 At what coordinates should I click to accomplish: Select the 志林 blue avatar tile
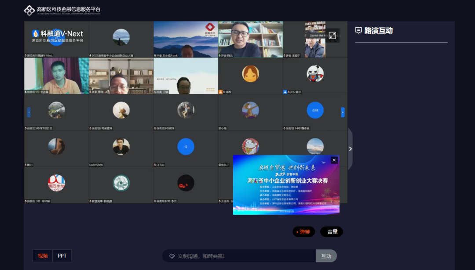point(315,110)
